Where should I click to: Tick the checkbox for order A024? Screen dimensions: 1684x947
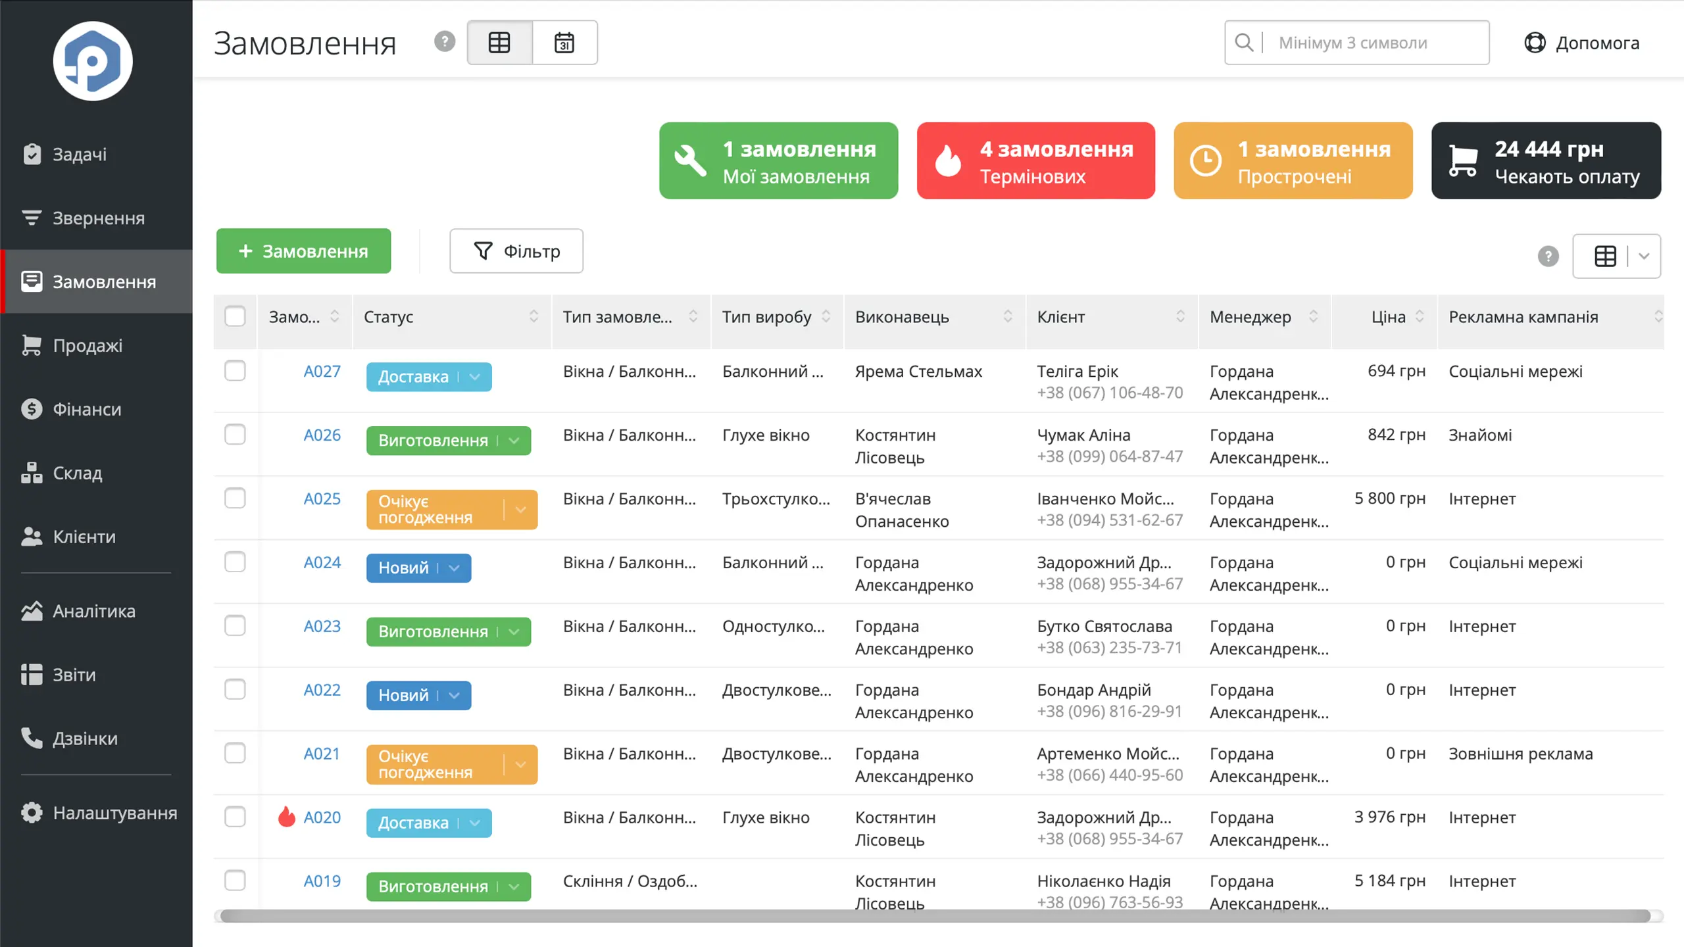click(x=235, y=562)
